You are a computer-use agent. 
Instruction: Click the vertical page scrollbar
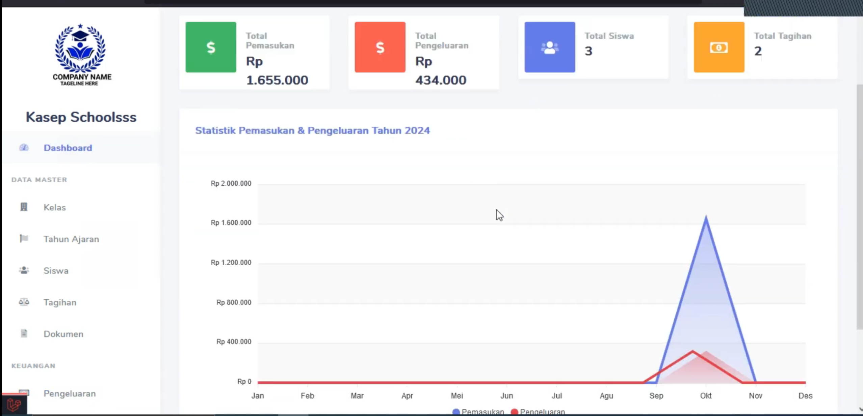click(859, 207)
